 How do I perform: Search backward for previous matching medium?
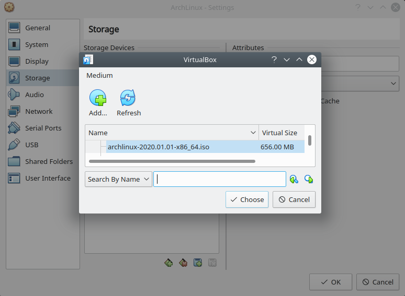[x=294, y=179]
